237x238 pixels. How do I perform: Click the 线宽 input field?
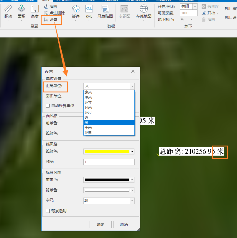109,162
